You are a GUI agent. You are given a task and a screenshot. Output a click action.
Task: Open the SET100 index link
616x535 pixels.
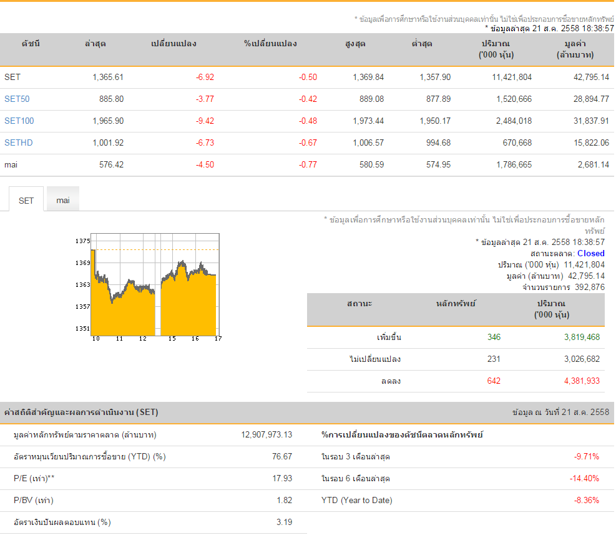point(19,121)
